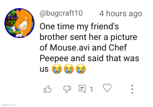Click the word 'us' before the emojis
The height and width of the screenshot is (107, 153).
pos(44,69)
